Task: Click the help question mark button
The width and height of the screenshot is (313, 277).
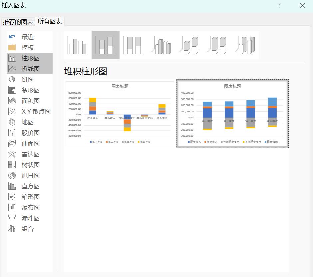Action: click(x=279, y=5)
